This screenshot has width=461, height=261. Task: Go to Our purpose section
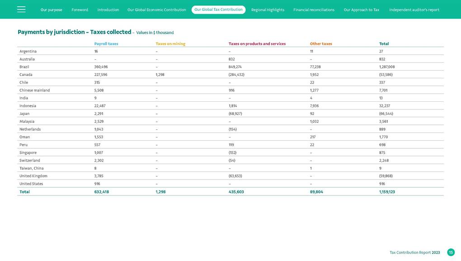coord(52,10)
